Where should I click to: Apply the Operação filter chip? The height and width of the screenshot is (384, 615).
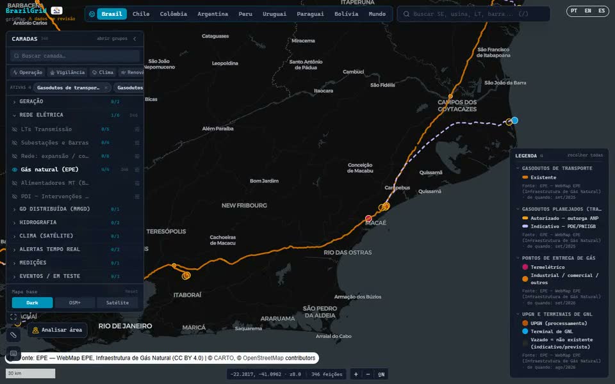point(28,72)
